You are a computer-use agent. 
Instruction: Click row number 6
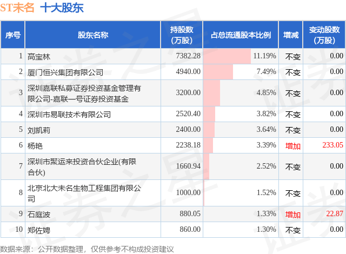(x=21, y=145)
